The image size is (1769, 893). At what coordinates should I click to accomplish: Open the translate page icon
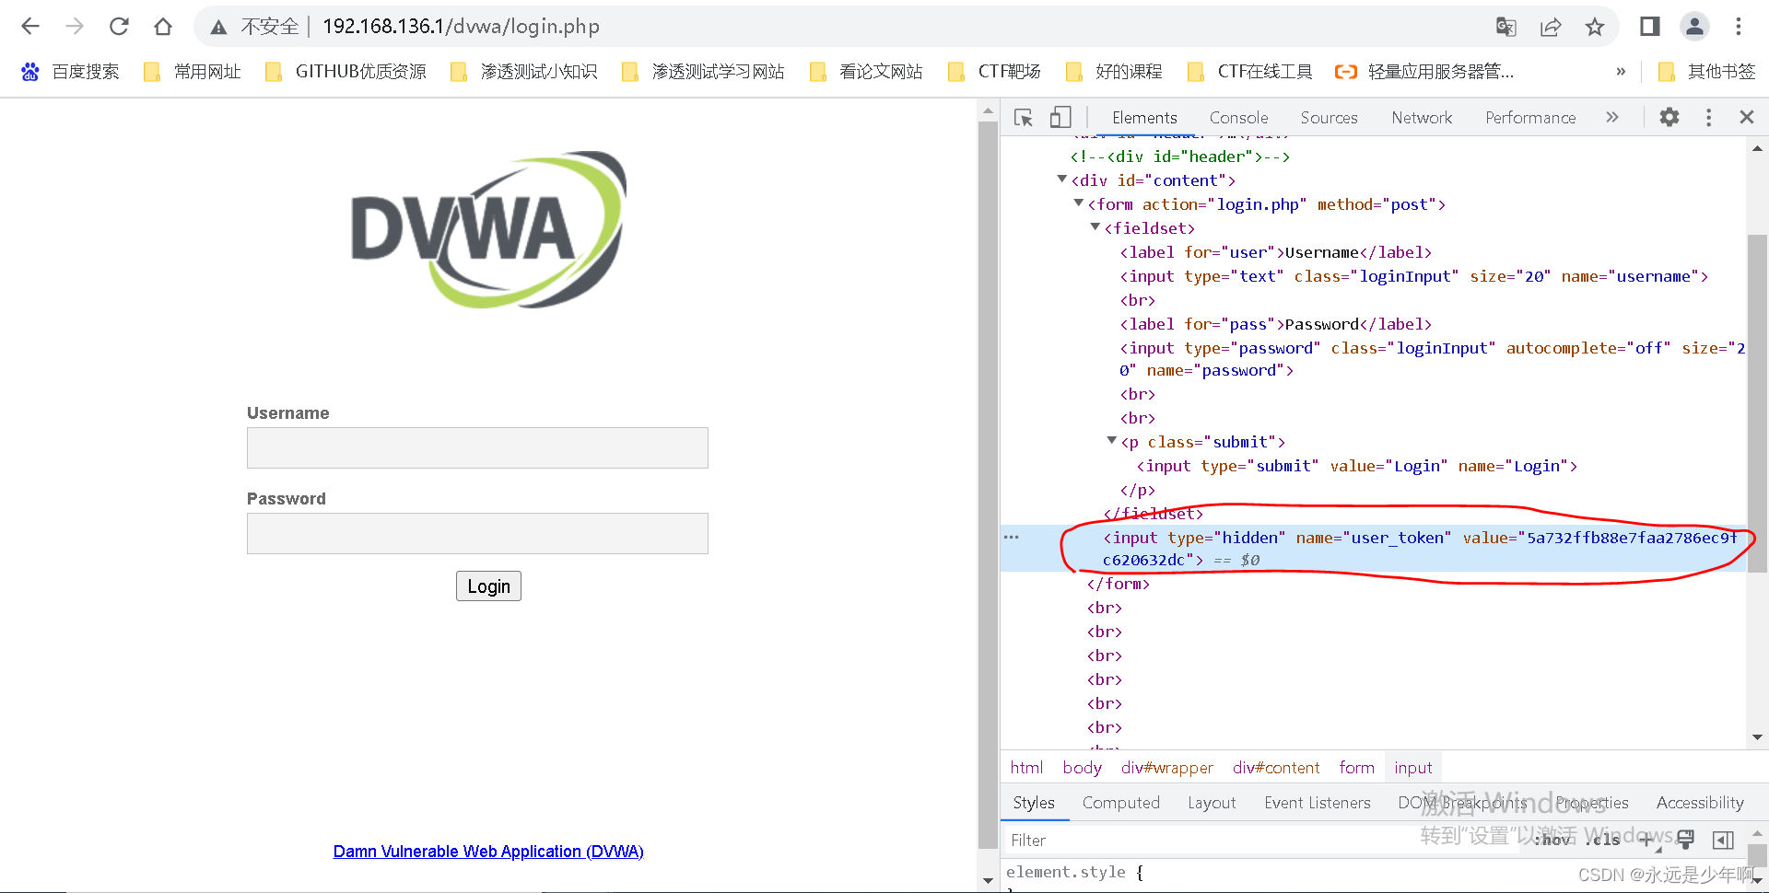(1506, 27)
